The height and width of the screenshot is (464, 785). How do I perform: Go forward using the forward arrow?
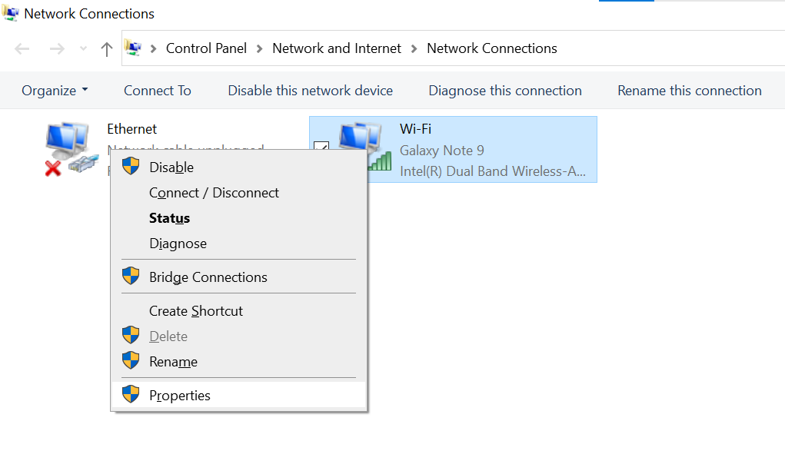(x=57, y=49)
